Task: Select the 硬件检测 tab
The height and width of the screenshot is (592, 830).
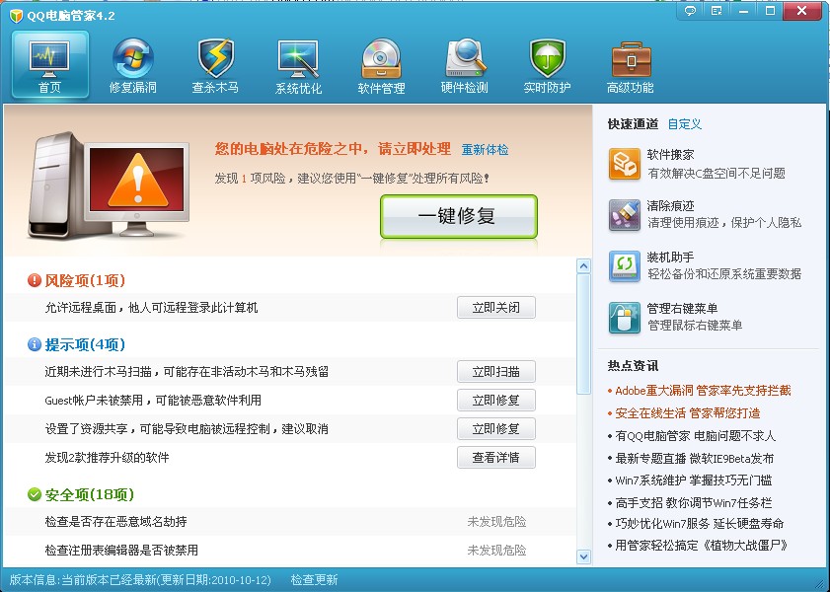Action: pos(464,65)
